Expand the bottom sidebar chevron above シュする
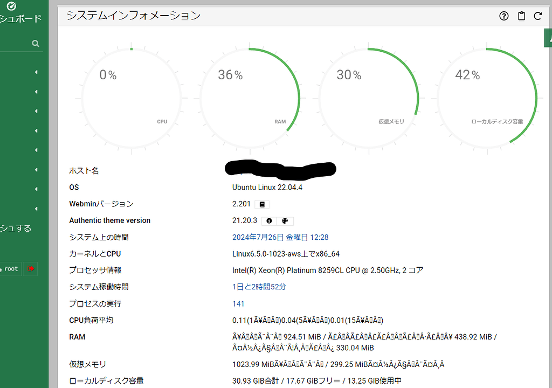552x388 pixels. point(37,209)
